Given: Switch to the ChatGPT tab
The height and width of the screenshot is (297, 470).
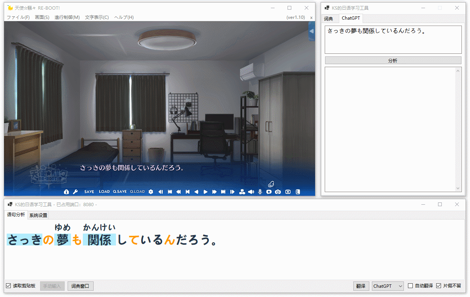Looking at the screenshot, I should click(x=351, y=18).
